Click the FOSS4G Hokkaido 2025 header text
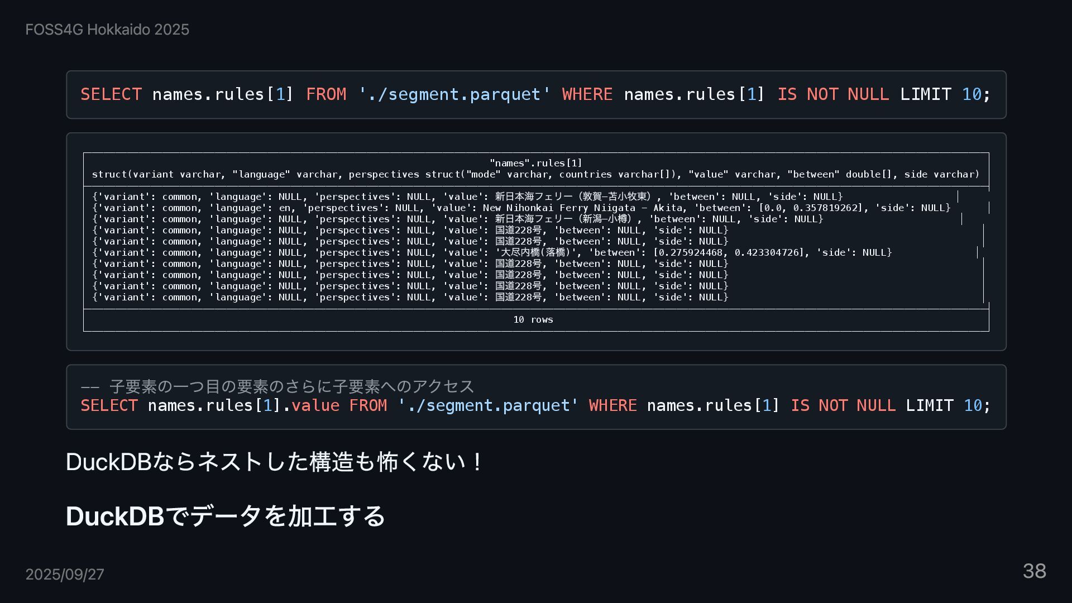Image resolution: width=1072 pixels, height=603 pixels. point(107,30)
